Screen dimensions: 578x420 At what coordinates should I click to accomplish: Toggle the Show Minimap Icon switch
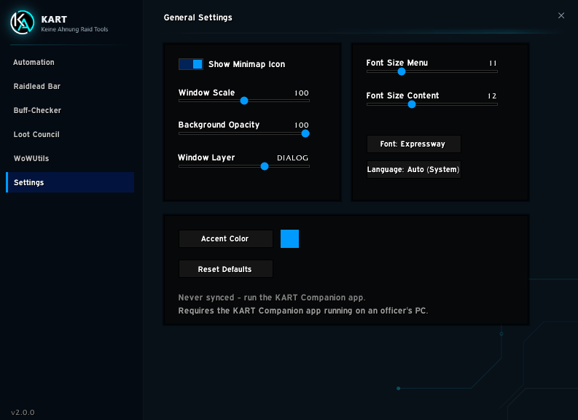tap(190, 64)
